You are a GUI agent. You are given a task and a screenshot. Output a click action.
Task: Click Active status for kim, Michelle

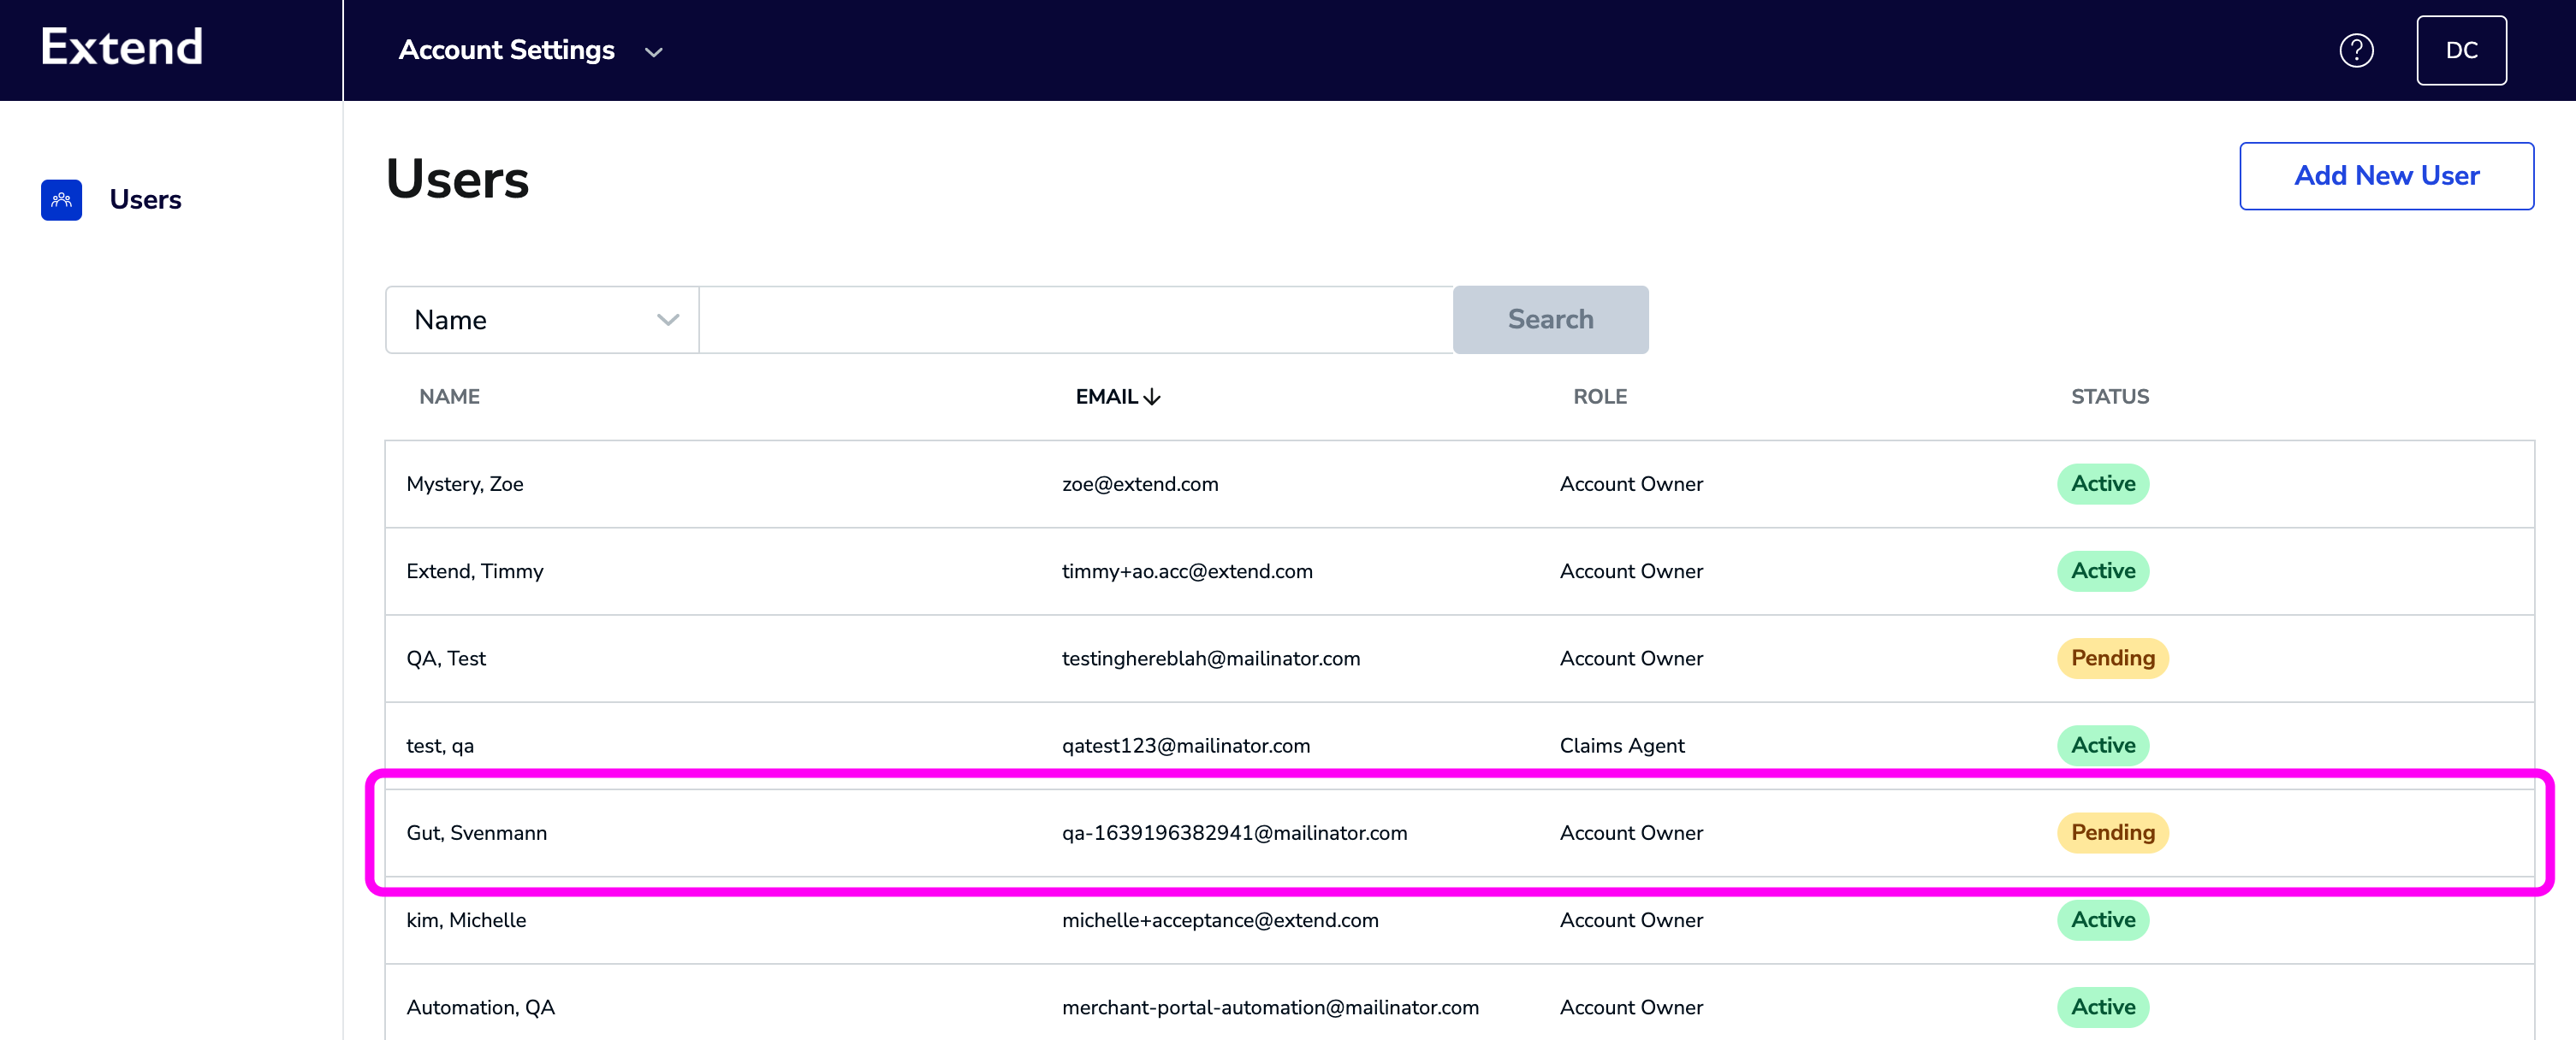point(2103,920)
